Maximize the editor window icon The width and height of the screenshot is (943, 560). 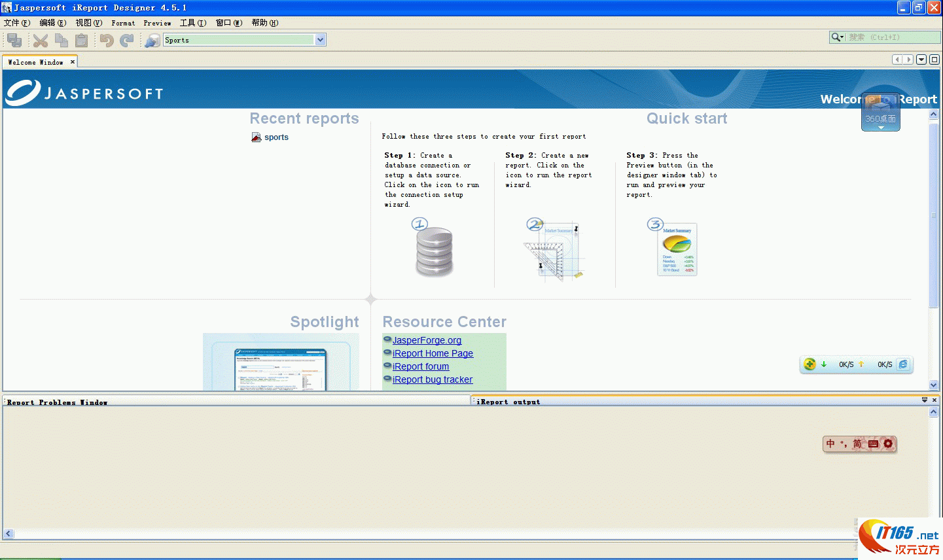934,60
